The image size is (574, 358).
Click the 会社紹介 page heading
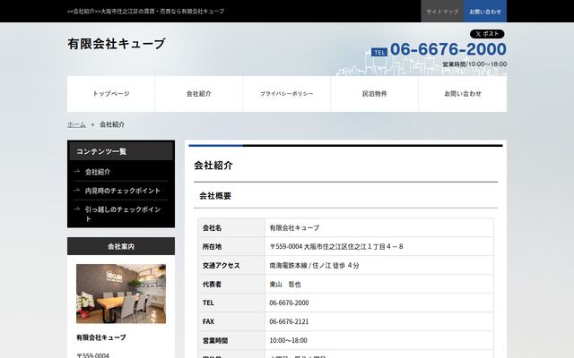(x=213, y=166)
